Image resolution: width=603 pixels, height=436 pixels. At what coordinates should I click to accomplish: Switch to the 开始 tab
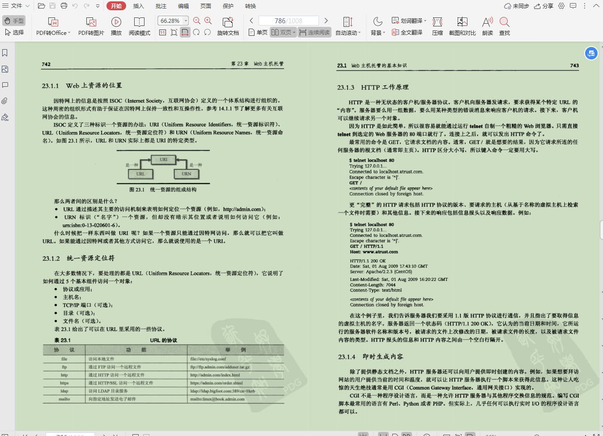116,6
